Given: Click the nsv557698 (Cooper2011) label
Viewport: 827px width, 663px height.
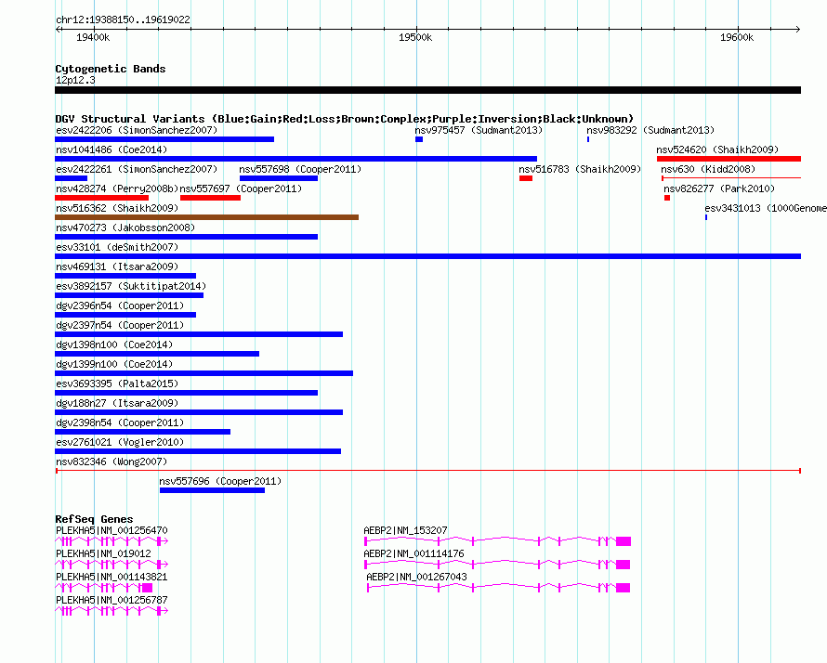Looking at the screenshot, I should point(300,169).
